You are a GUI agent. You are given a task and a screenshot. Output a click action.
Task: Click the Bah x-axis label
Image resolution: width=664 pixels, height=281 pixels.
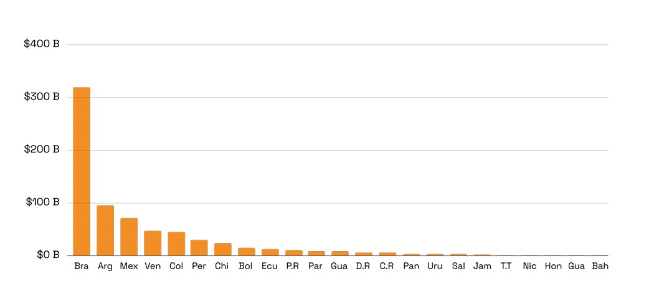600,266
